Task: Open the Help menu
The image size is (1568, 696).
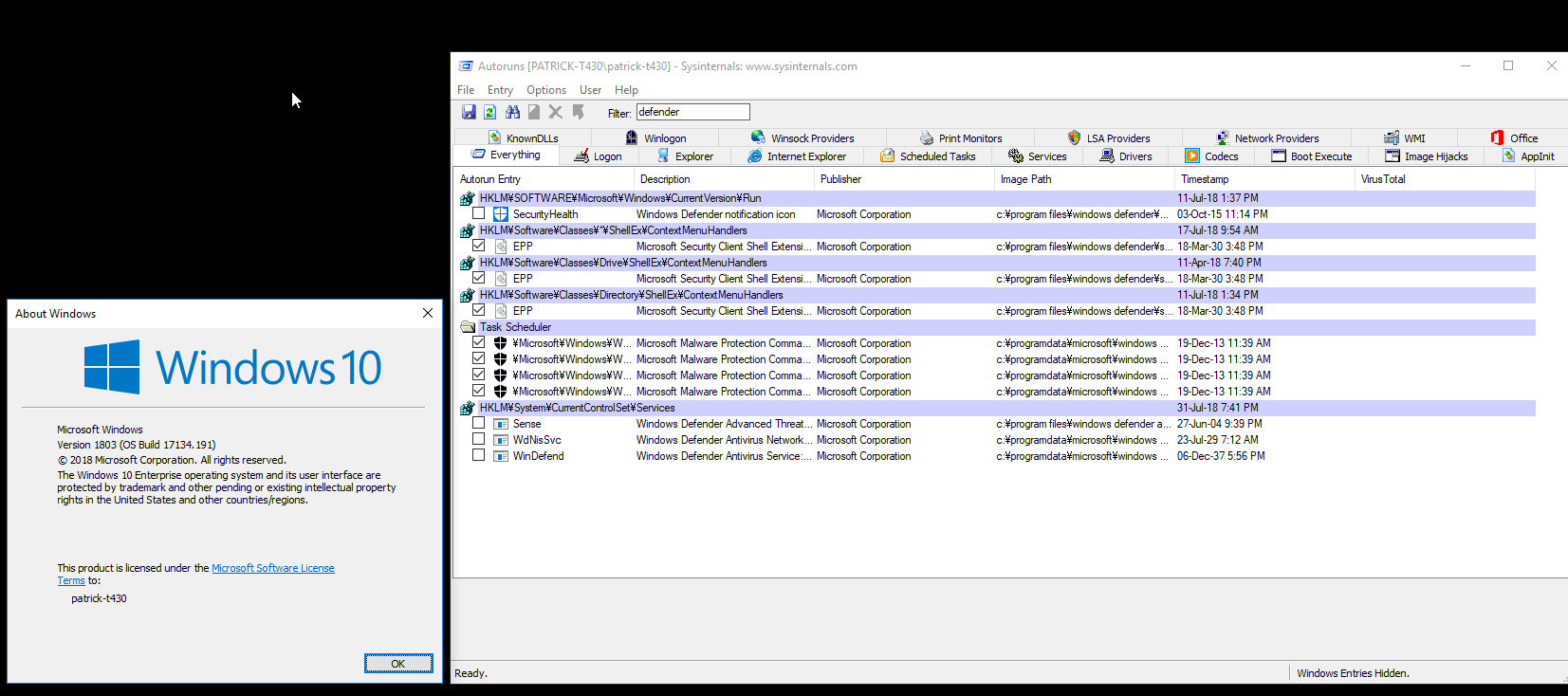Action: (x=626, y=90)
